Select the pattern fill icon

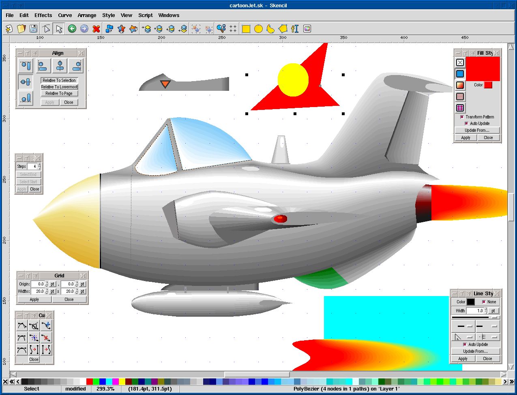[460, 107]
